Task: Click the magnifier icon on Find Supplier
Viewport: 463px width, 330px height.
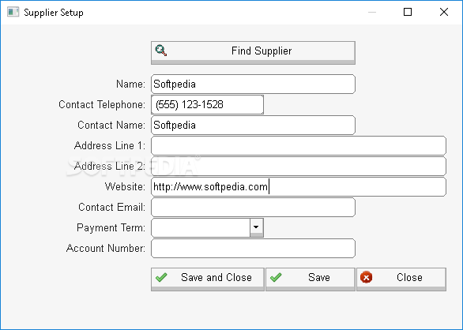Action: point(161,51)
